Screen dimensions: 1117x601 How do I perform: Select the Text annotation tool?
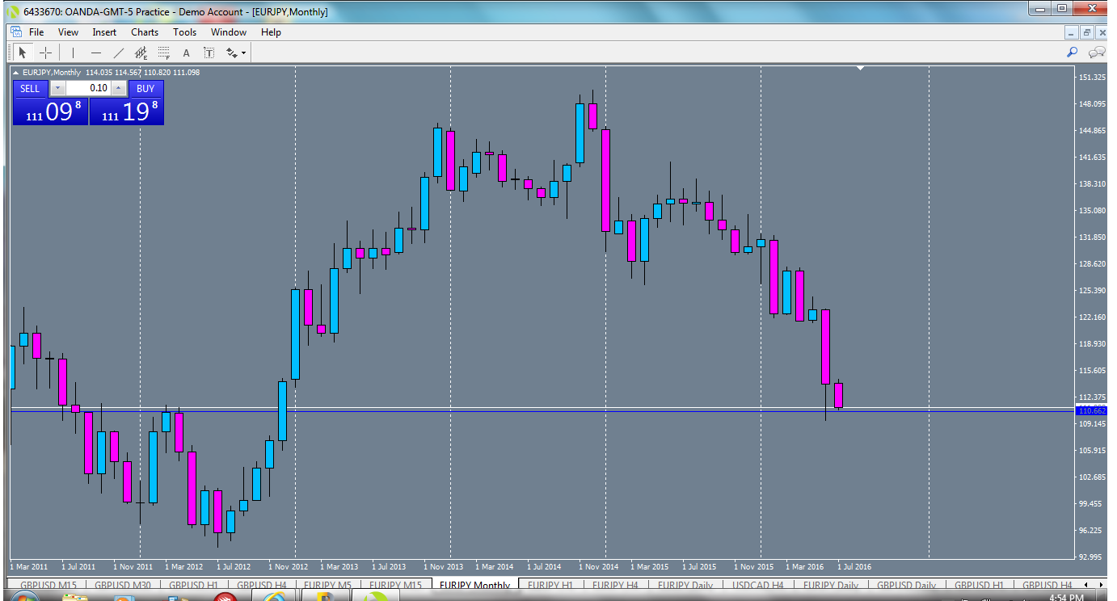(186, 52)
